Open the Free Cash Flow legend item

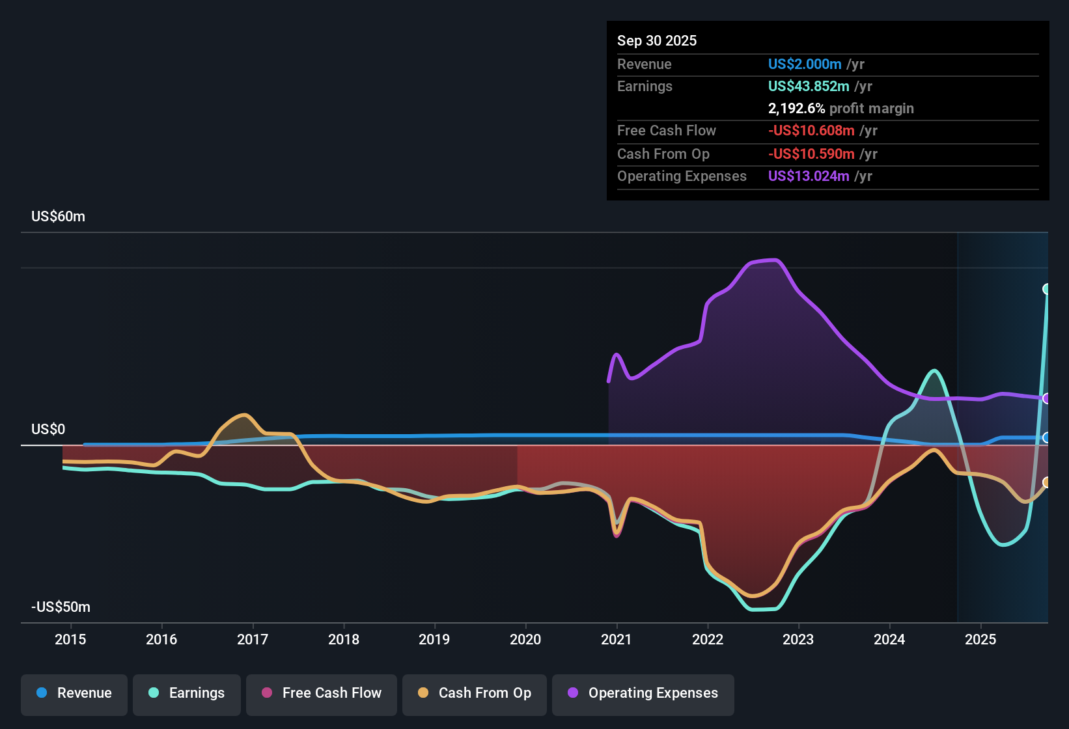coord(321,694)
